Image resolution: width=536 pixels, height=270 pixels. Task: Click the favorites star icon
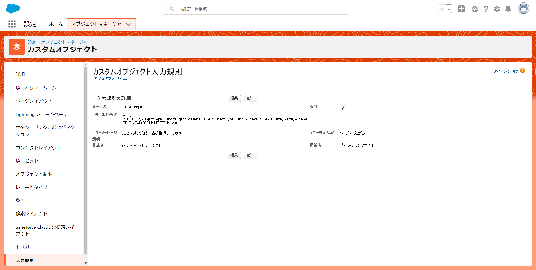[x=442, y=9]
